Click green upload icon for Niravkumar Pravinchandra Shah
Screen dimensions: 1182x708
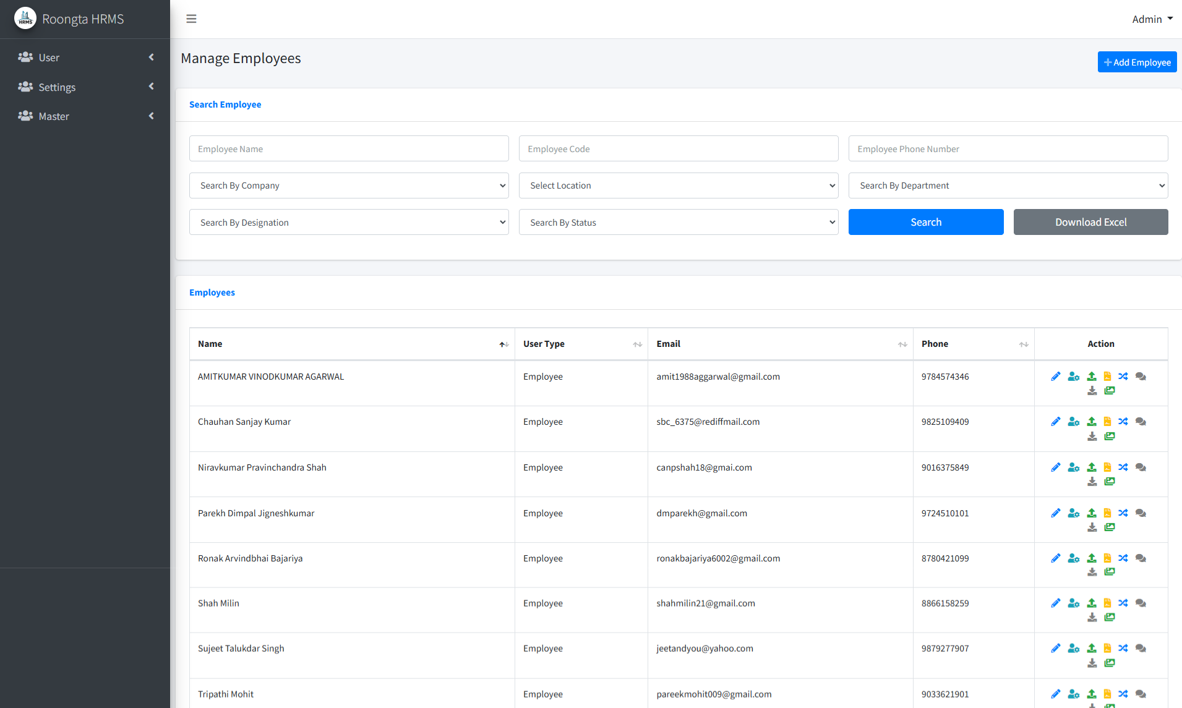(x=1092, y=467)
